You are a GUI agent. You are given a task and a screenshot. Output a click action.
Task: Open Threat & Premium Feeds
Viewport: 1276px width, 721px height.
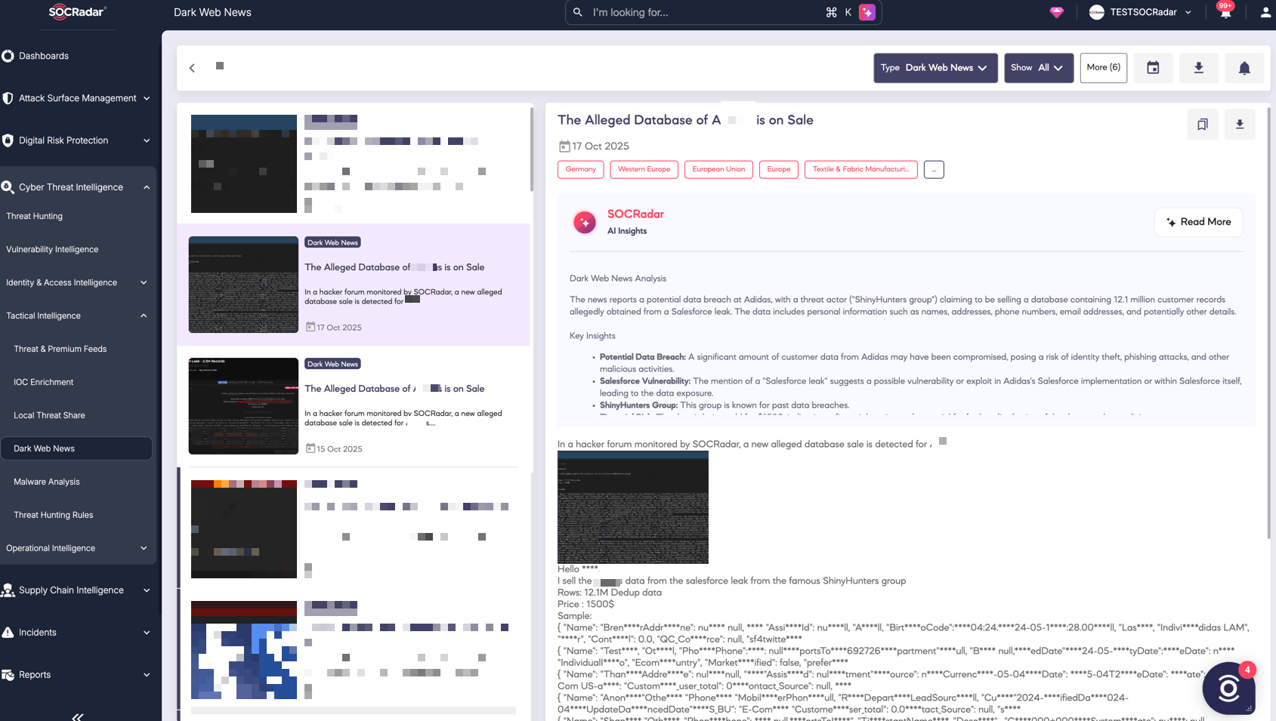click(60, 349)
